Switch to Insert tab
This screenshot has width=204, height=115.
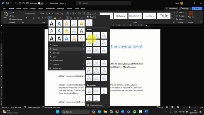coord(18,9)
